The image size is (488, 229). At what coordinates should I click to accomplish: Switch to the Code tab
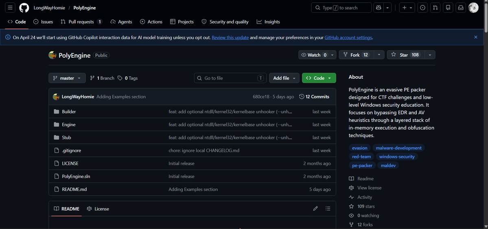click(17, 22)
